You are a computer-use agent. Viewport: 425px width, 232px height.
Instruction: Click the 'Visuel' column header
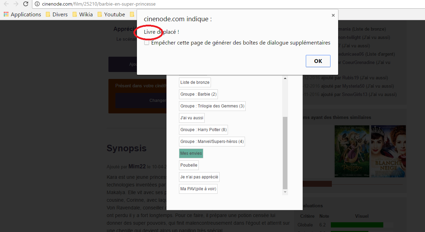(362, 216)
